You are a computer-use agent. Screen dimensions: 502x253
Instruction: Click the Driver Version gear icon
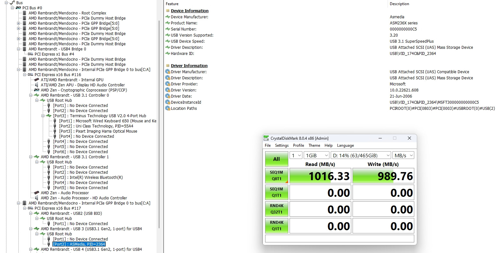point(167,90)
